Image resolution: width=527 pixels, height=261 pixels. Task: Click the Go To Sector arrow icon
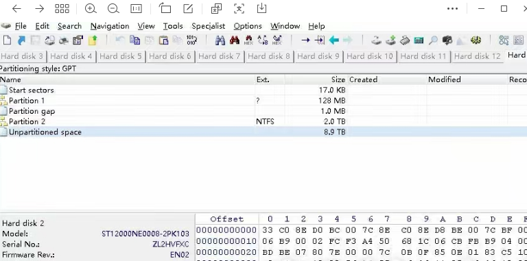pyautogui.click(x=319, y=40)
